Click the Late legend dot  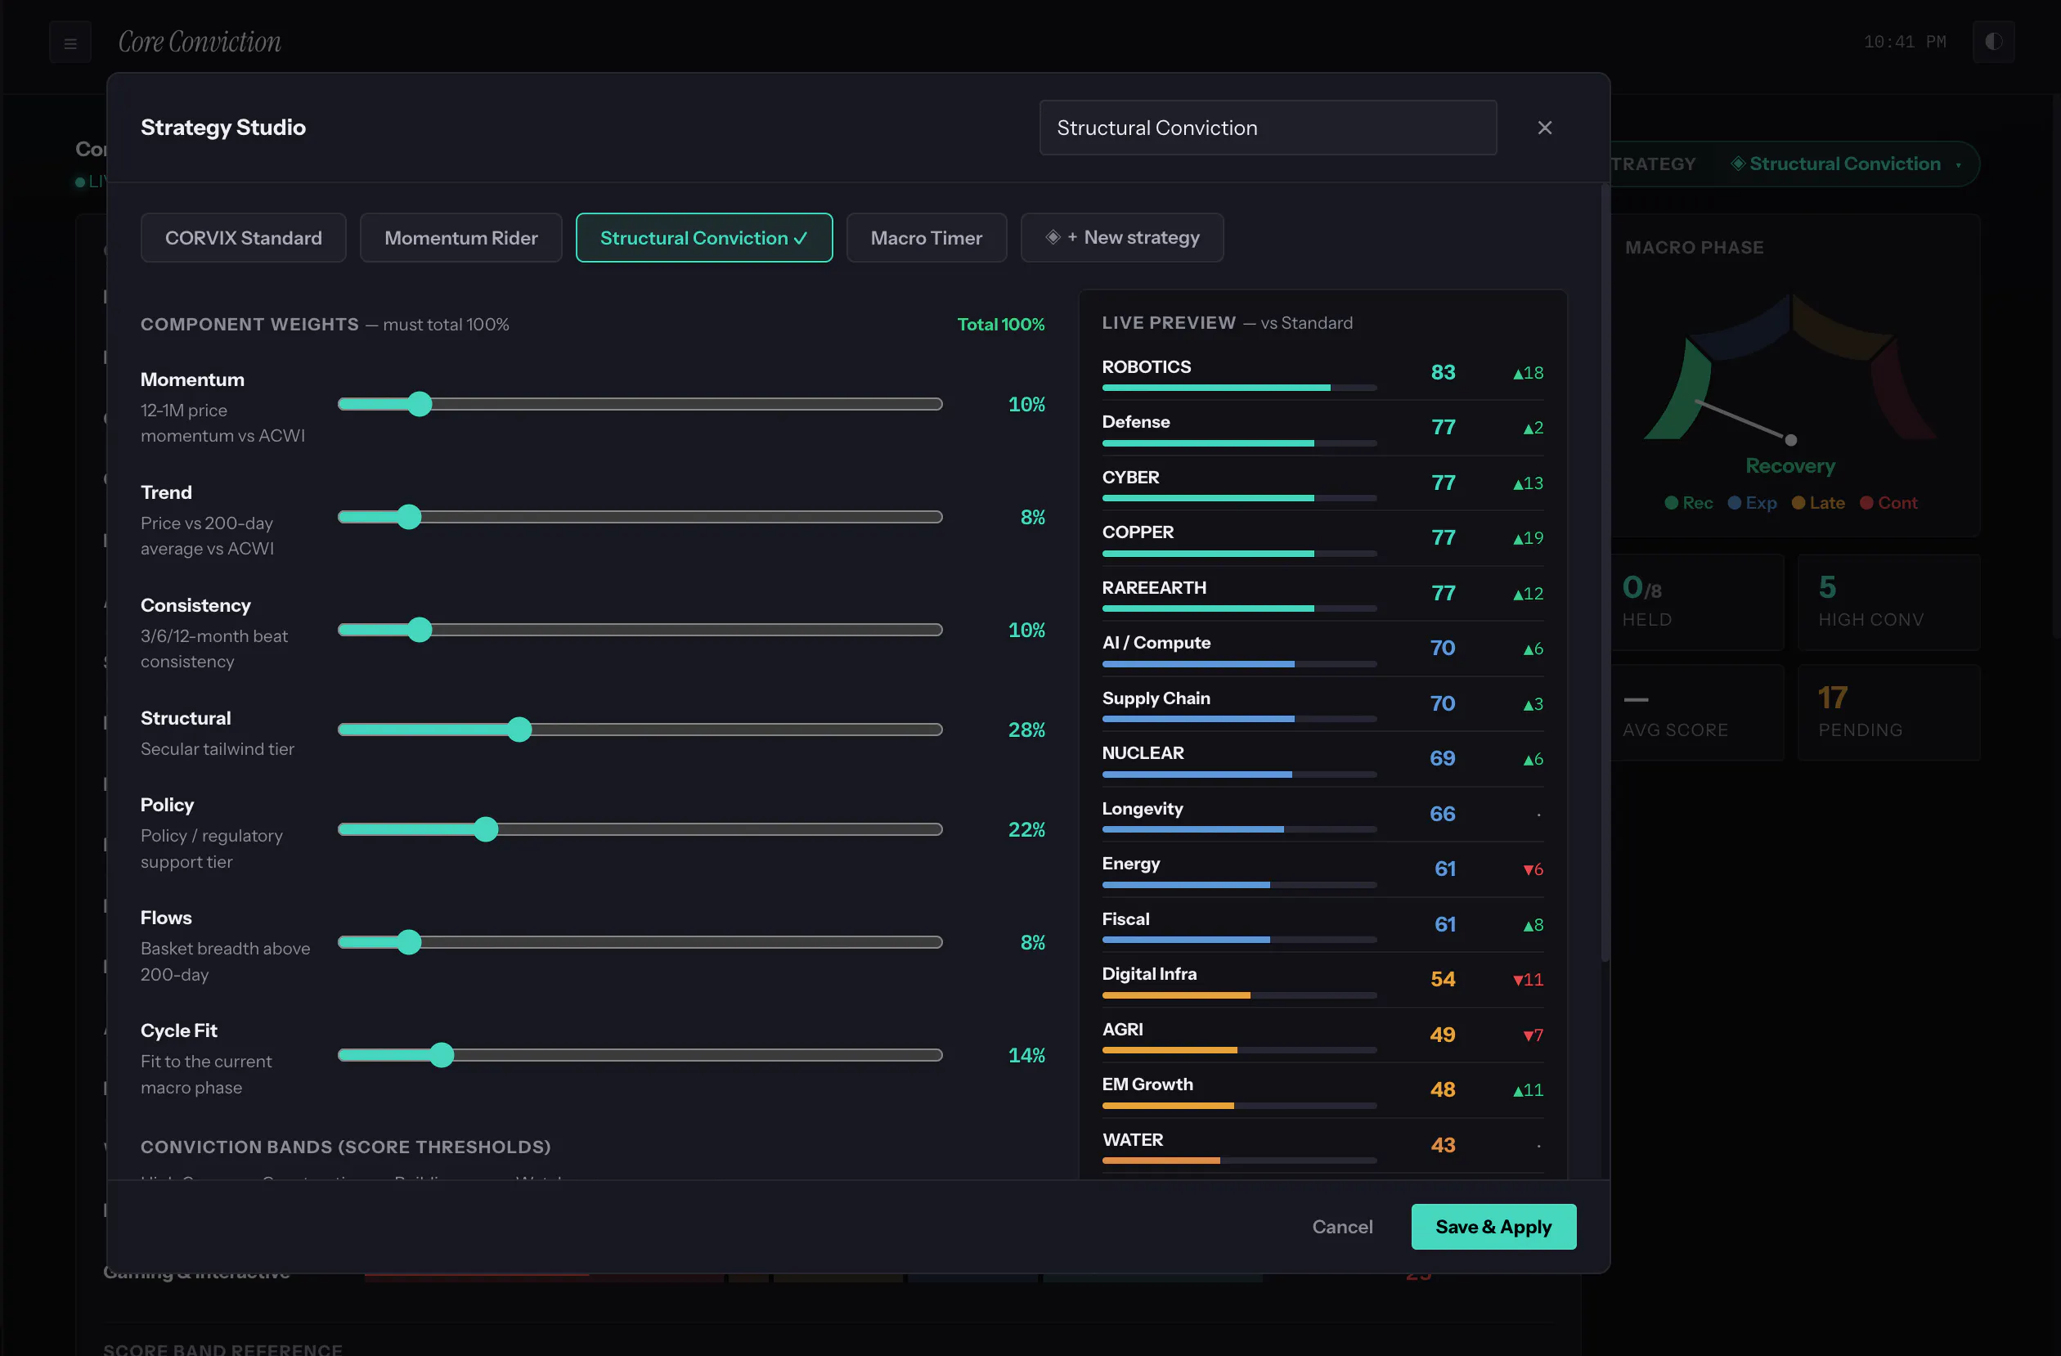(1798, 503)
